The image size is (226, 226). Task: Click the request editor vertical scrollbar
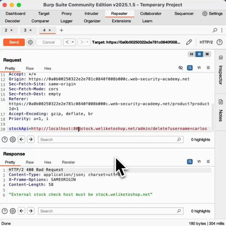[212, 117]
